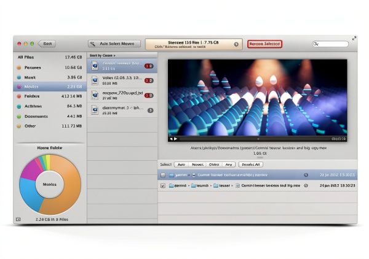Click the red Remove Selected button
Image resolution: width=369 pixels, height=259 pixels.
[264, 44]
